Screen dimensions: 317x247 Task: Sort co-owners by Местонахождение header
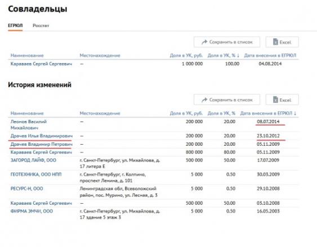point(100,55)
